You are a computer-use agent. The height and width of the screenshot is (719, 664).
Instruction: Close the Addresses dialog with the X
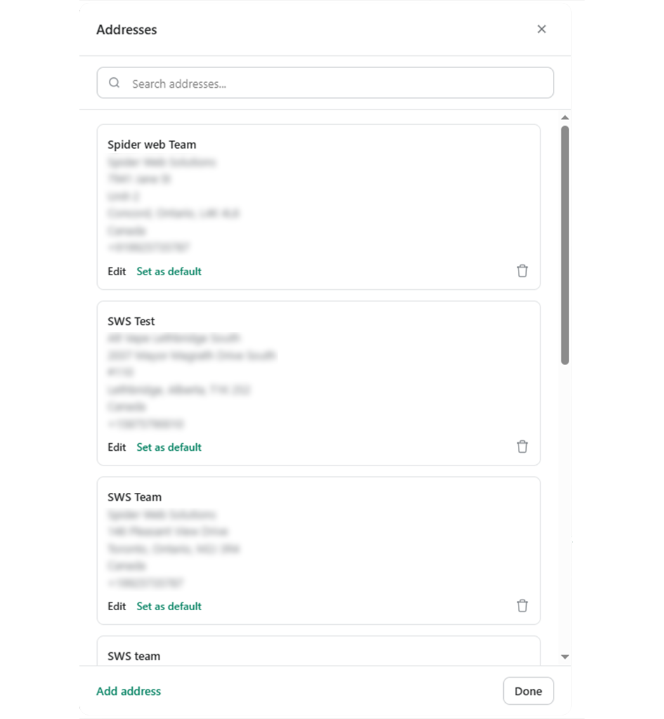tap(542, 29)
